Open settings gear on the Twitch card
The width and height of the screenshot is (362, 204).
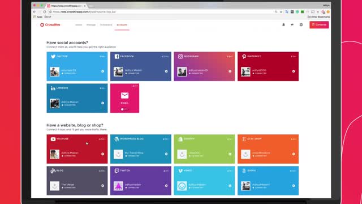tap(166, 186)
